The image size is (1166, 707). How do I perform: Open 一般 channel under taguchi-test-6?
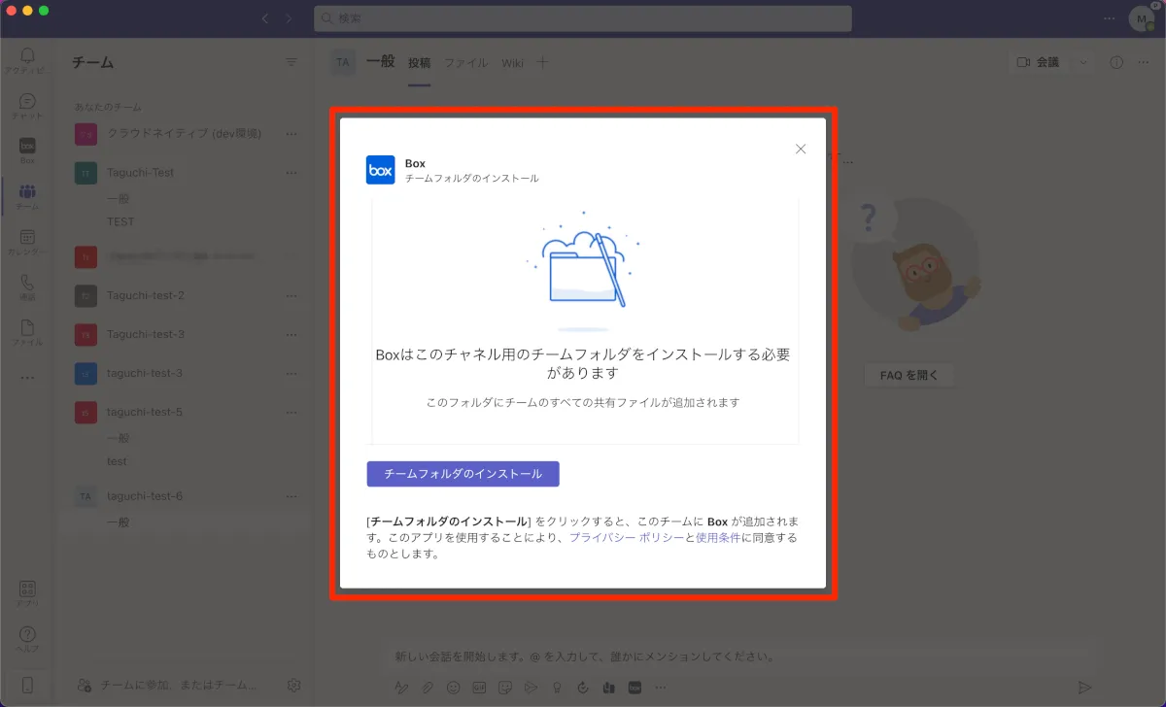click(x=119, y=522)
